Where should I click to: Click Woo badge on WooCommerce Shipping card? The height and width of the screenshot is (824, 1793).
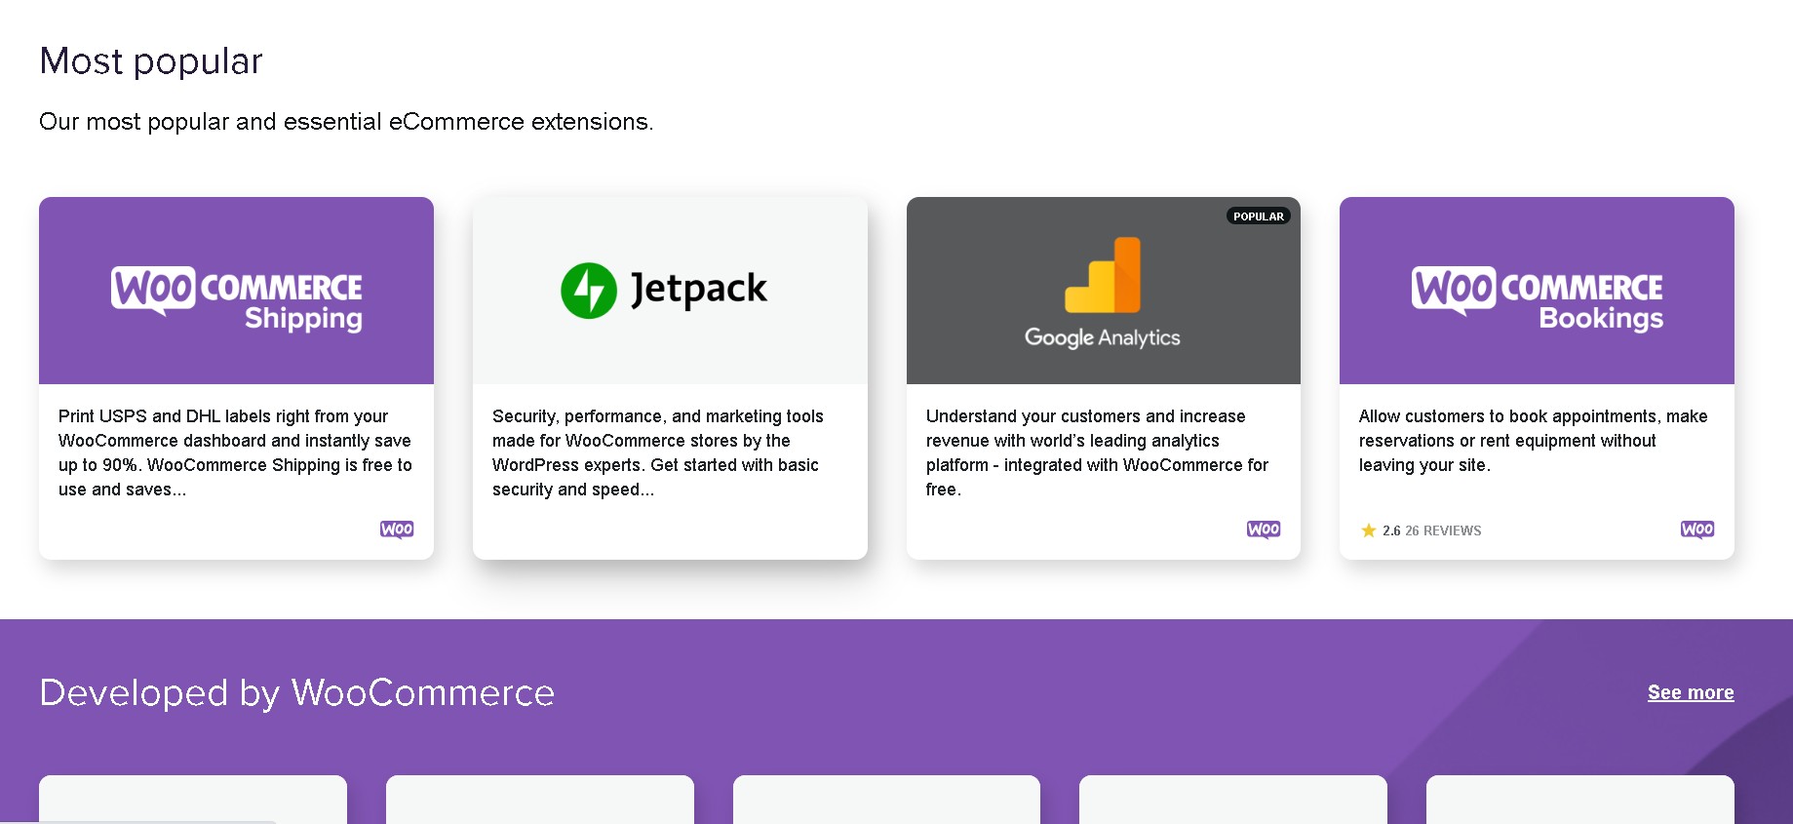point(397,530)
